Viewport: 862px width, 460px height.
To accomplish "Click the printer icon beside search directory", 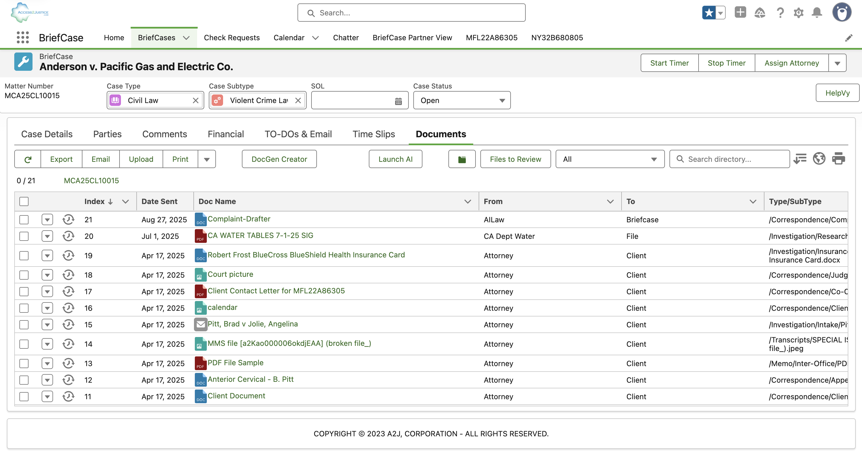I will tap(838, 158).
